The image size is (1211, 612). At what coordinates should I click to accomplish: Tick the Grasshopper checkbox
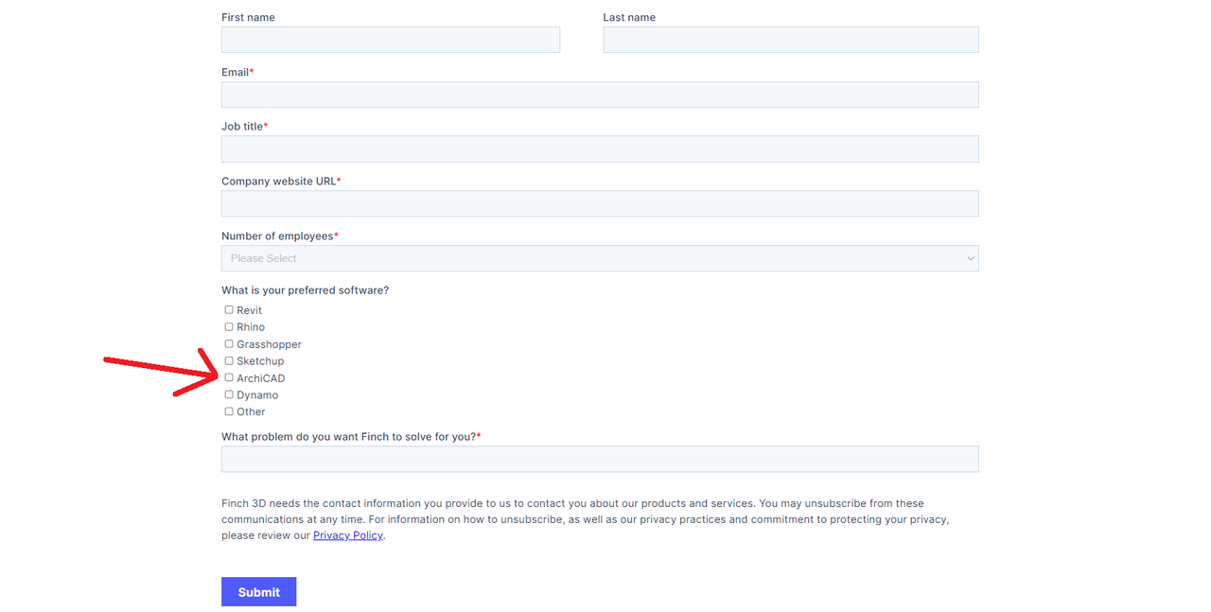pos(229,344)
